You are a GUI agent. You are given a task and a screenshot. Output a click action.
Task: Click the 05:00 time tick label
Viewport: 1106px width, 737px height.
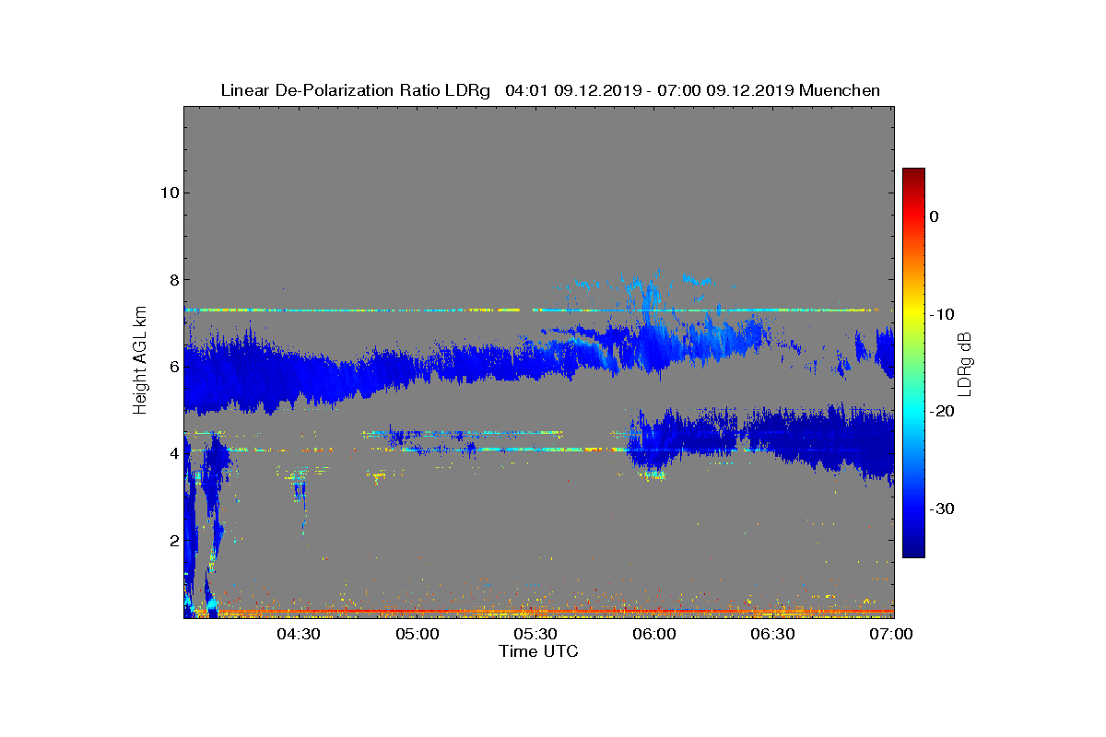(x=418, y=635)
